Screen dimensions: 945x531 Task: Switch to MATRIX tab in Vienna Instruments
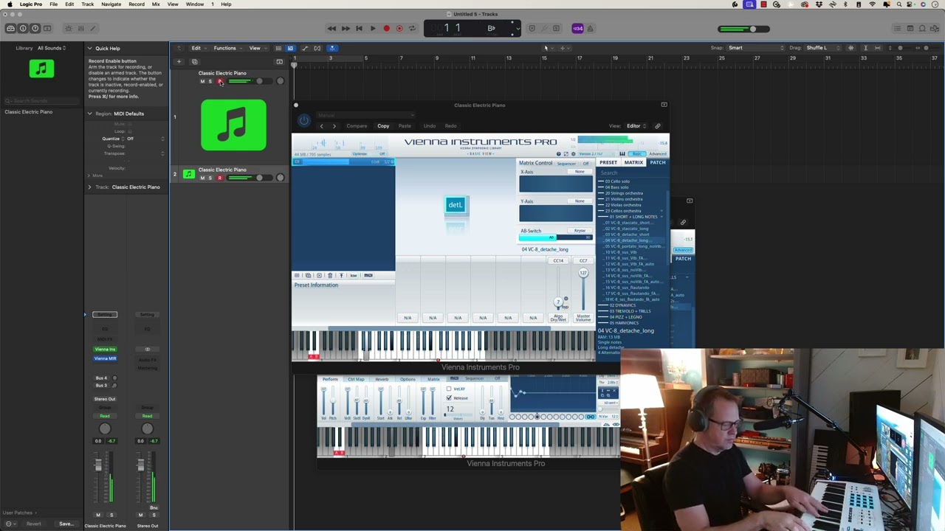coord(633,162)
